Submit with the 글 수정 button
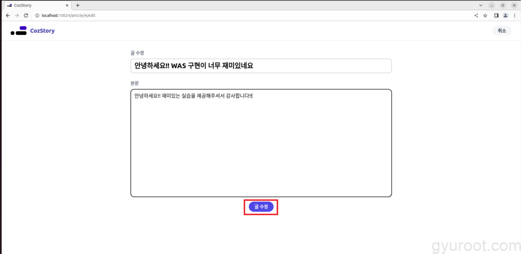This screenshot has width=521, height=254. pos(261,207)
